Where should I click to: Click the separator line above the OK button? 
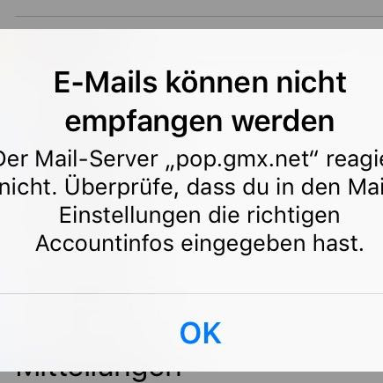(191, 293)
